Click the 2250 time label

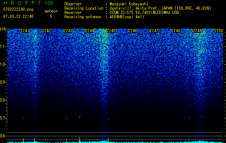point(219,31)
